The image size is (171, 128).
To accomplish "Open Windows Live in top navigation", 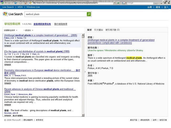I will tap(33, 7).
